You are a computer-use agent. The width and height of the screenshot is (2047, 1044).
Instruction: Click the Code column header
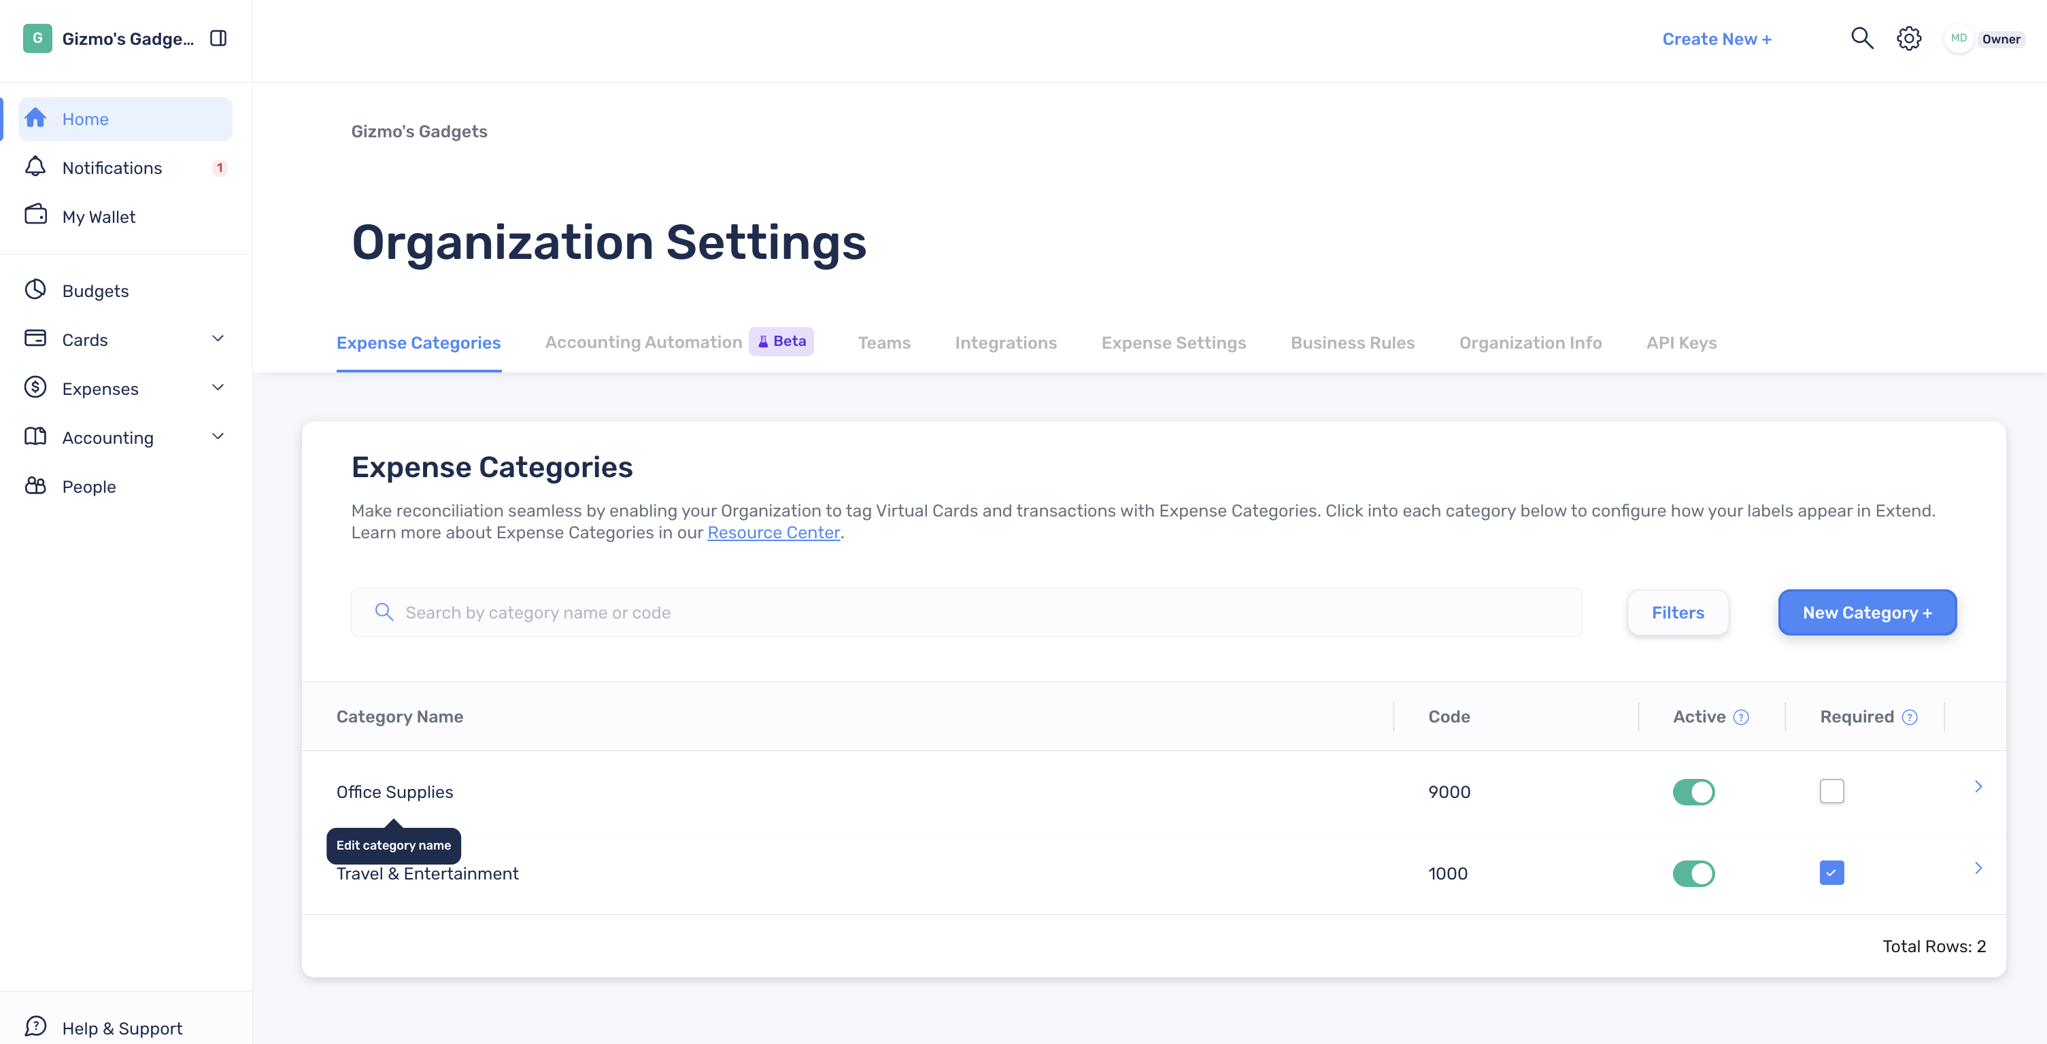point(1449,716)
